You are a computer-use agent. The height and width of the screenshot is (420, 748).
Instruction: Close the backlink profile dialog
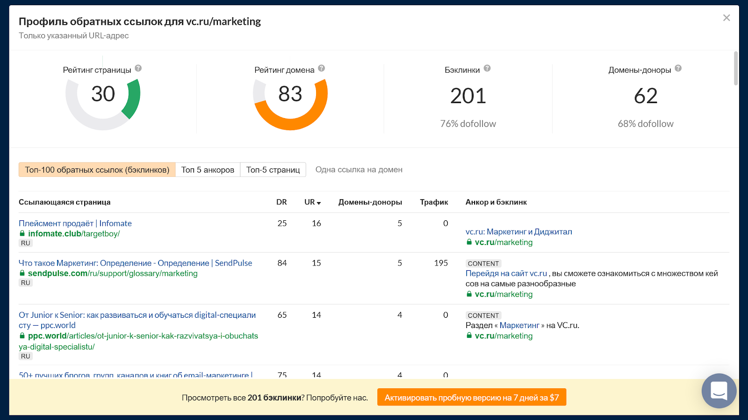pos(726,18)
